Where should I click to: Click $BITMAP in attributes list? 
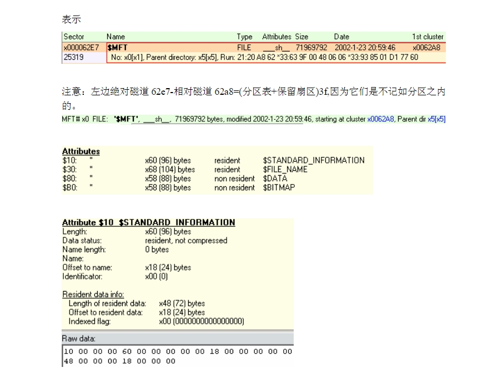(x=279, y=188)
